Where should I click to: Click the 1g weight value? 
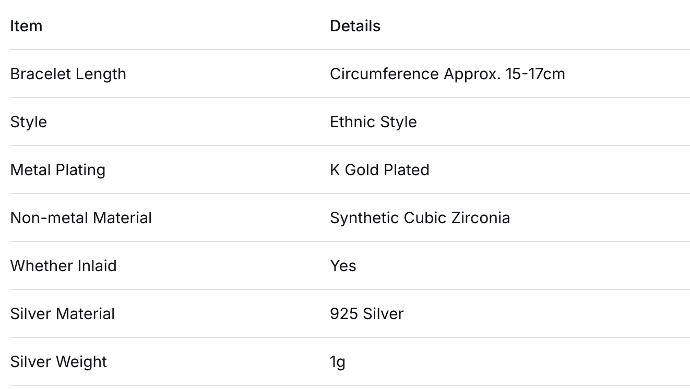click(x=337, y=361)
